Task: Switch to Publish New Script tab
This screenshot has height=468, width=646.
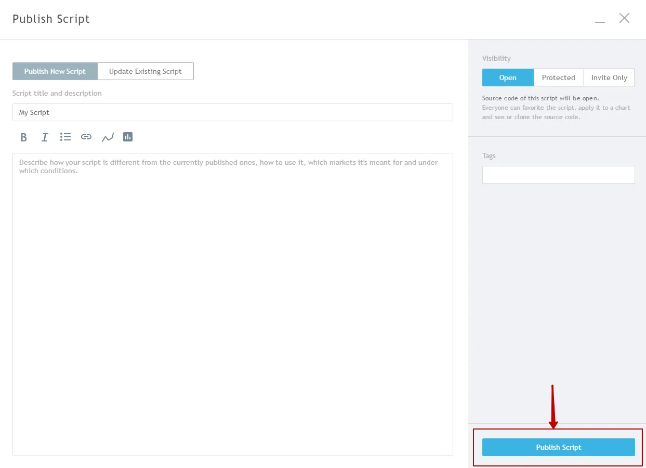Action: point(55,71)
